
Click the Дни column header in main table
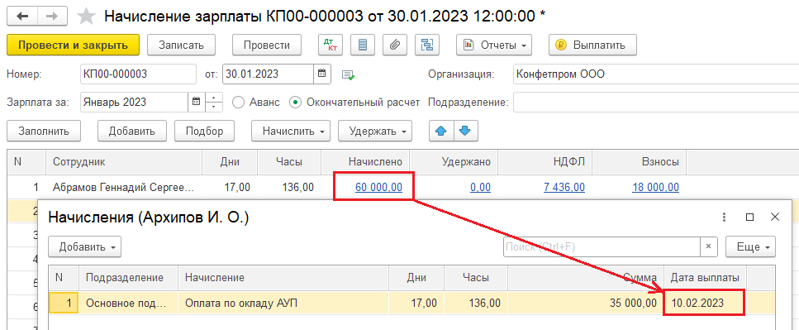(230, 162)
